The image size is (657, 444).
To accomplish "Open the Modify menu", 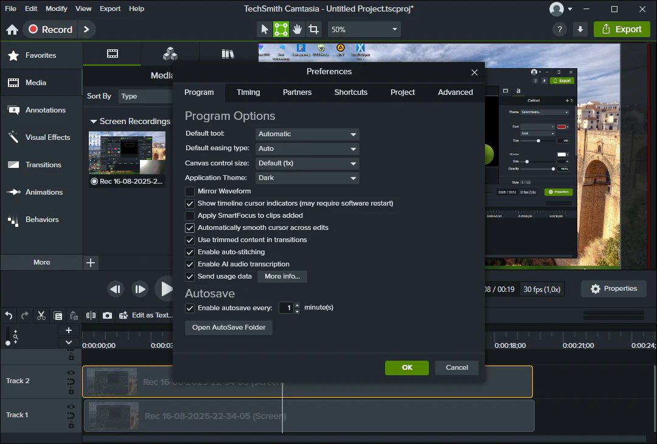I will point(57,9).
